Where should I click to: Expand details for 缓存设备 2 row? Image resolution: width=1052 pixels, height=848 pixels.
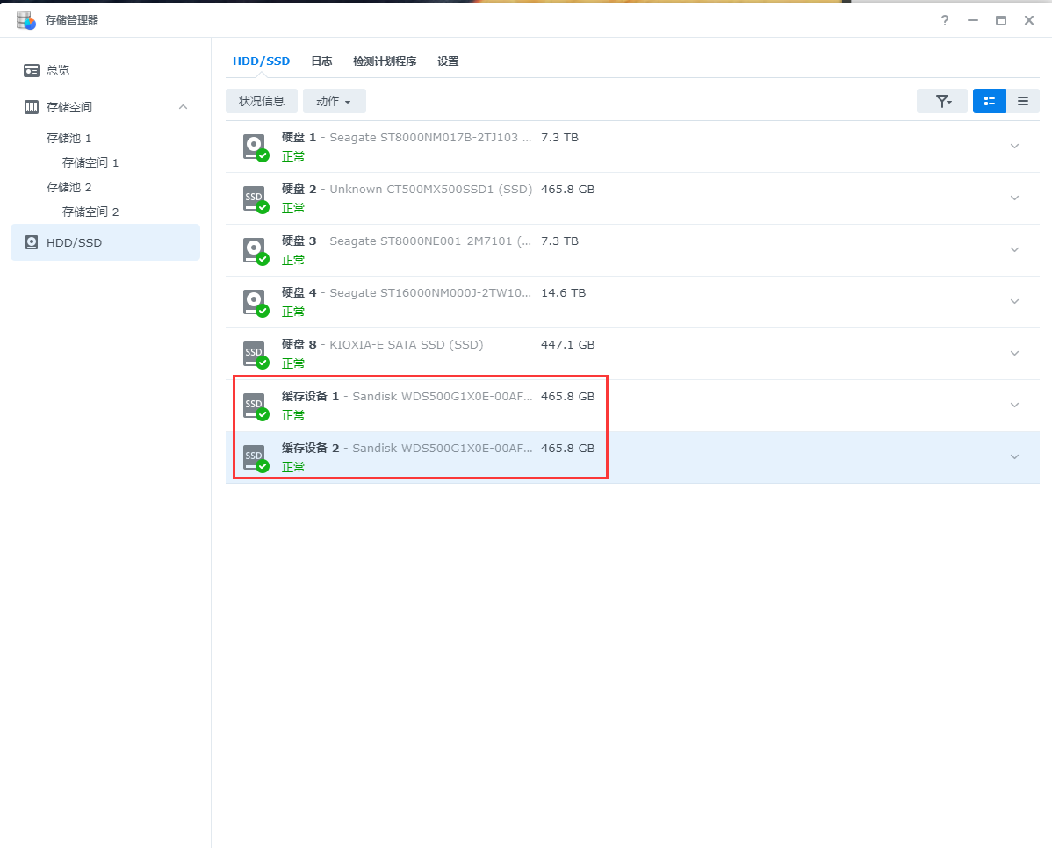(1014, 457)
